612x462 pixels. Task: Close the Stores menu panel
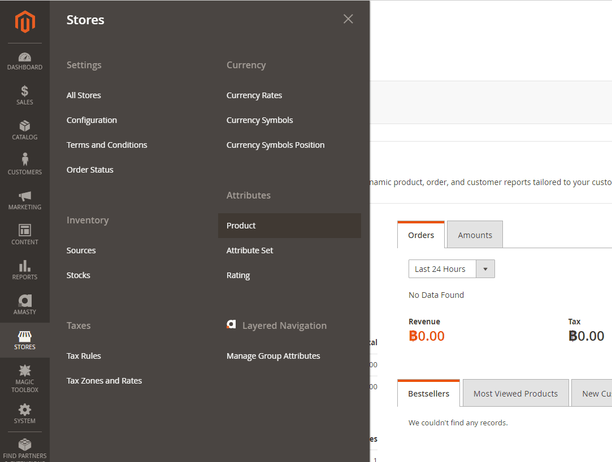click(x=348, y=19)
